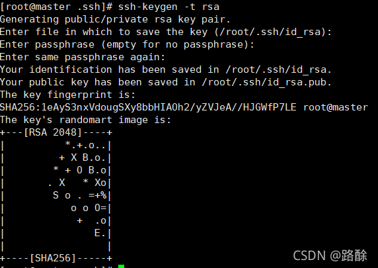Click the SHA256 fingerprint string
The image size is (378, 268).
tap(148, 107)
